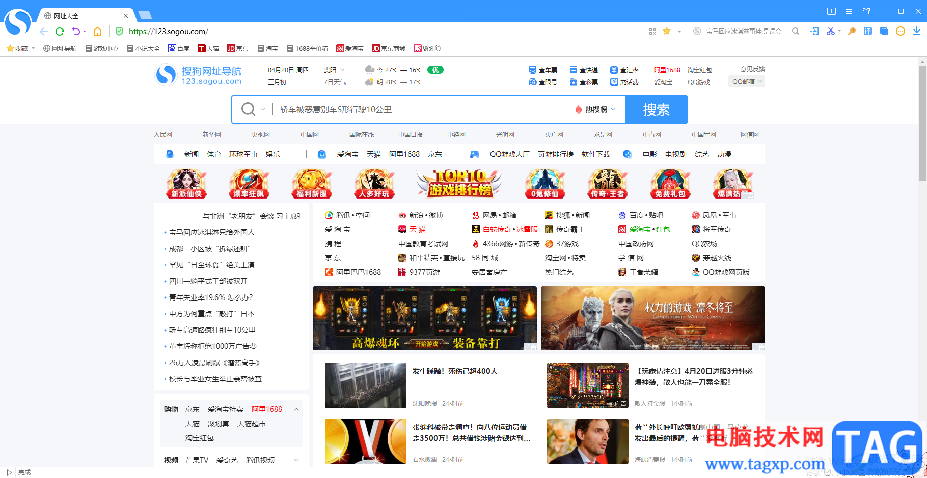This screenshot has width=927, height=478.
Task: Click the login/import icon in the toolbar
Action: coord(815,32)
